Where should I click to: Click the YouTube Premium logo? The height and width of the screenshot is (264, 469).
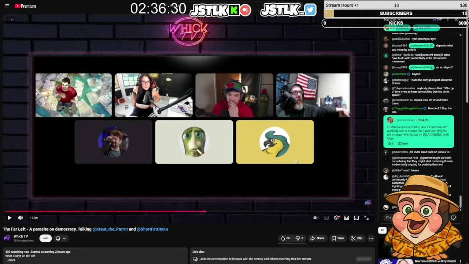25,6
